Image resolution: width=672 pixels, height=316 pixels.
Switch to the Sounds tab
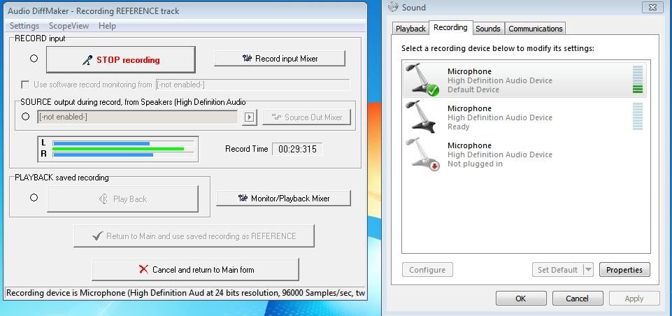pyautogui.click(x=487, y=29)
